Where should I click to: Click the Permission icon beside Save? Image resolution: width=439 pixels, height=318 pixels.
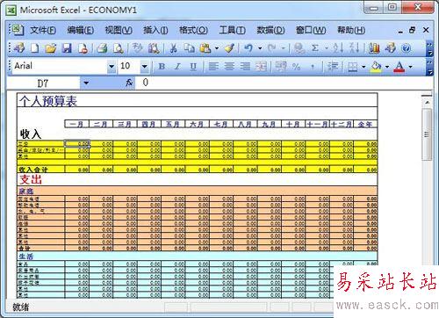point(83,48)
